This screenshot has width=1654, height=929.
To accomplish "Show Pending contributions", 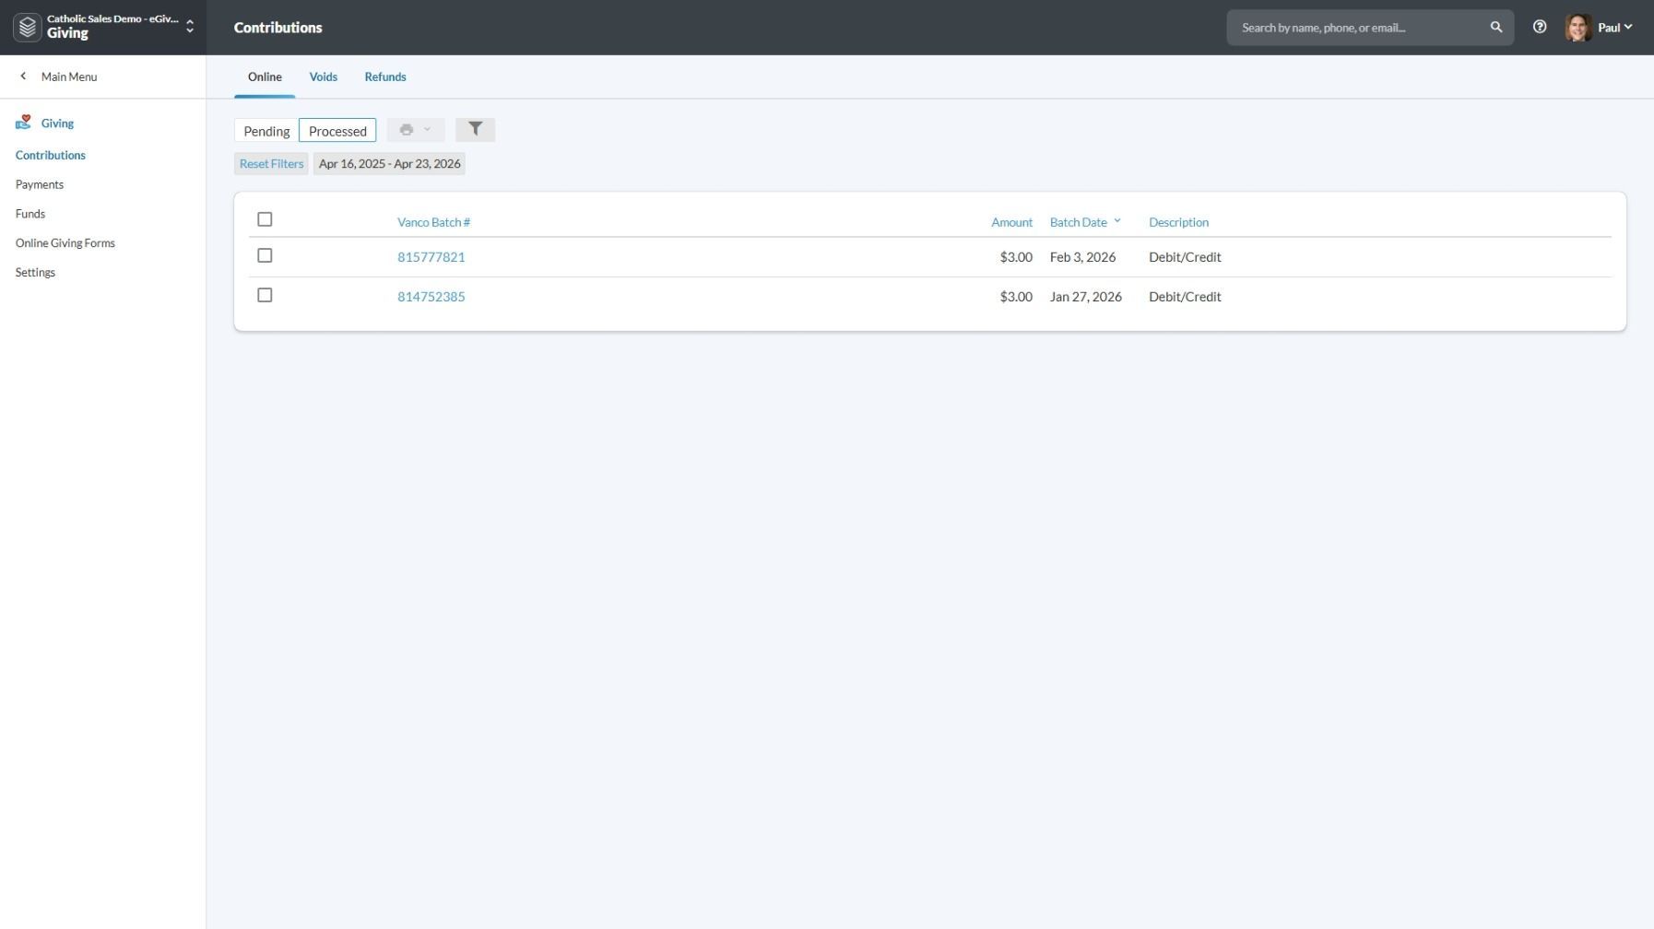I will click(x=266, y=131).
